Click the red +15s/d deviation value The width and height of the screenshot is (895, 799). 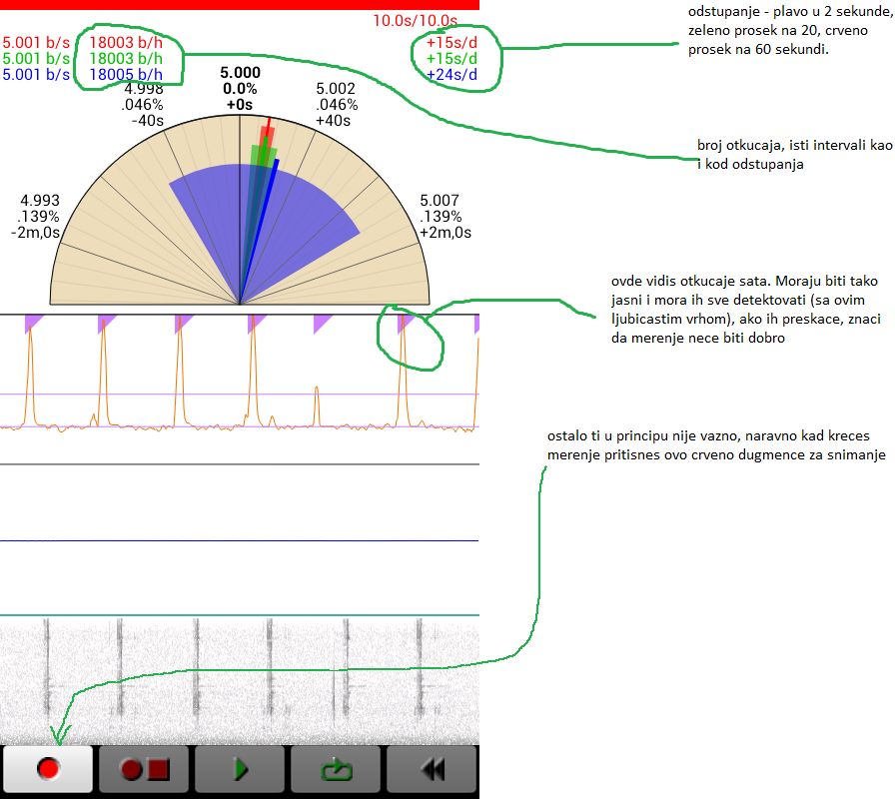451,43
